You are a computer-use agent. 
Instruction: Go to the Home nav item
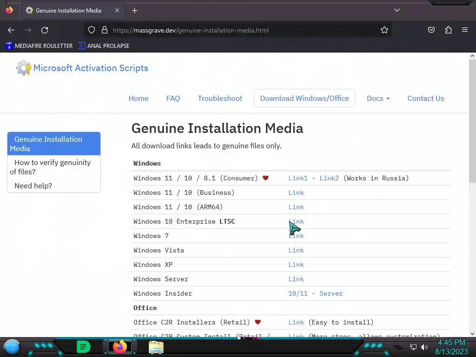coord(139,99)
